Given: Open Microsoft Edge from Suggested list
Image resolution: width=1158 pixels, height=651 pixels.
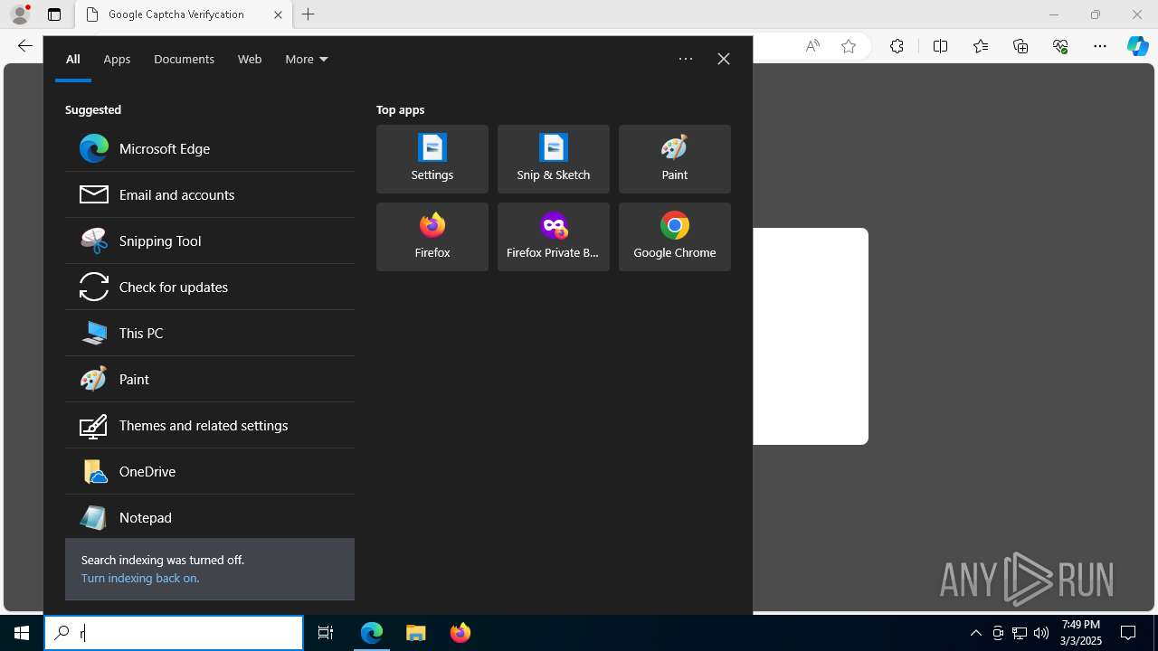Looking at the screenshot, I should [209, 148].
